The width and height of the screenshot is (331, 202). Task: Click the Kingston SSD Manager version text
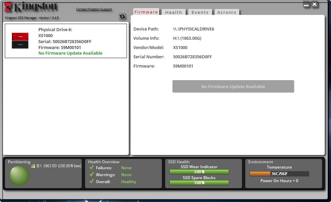[32, 18]
